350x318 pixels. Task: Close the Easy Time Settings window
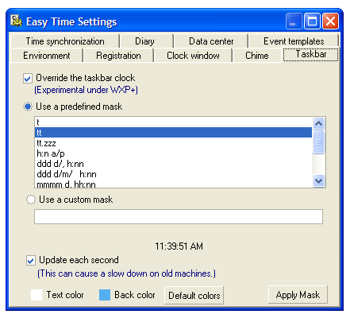330,21
